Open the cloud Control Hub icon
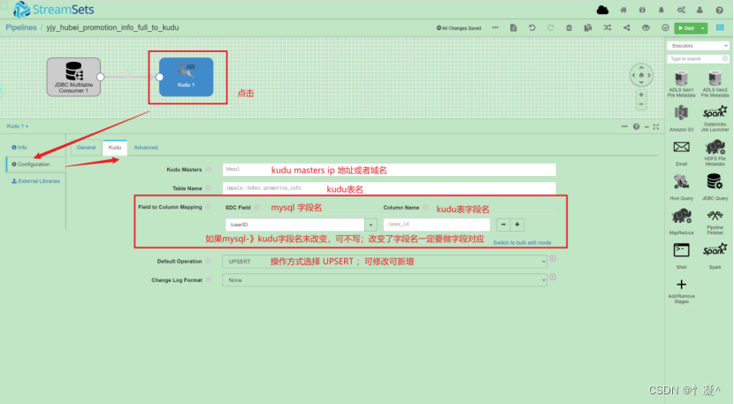The image size is (734, 404). 602,10
